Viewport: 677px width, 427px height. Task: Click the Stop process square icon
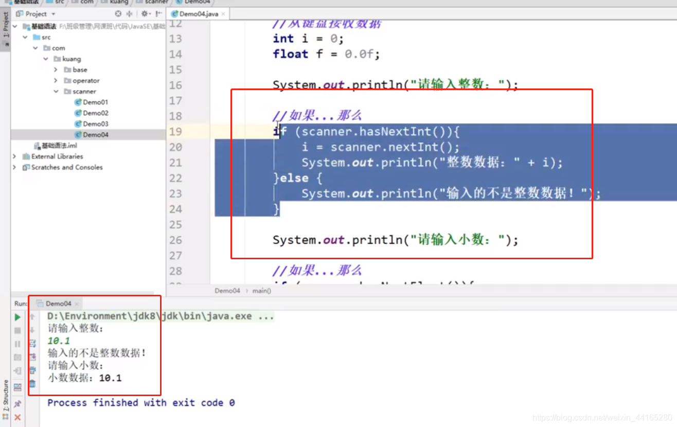pyautogui.click(x=17, y=331)
